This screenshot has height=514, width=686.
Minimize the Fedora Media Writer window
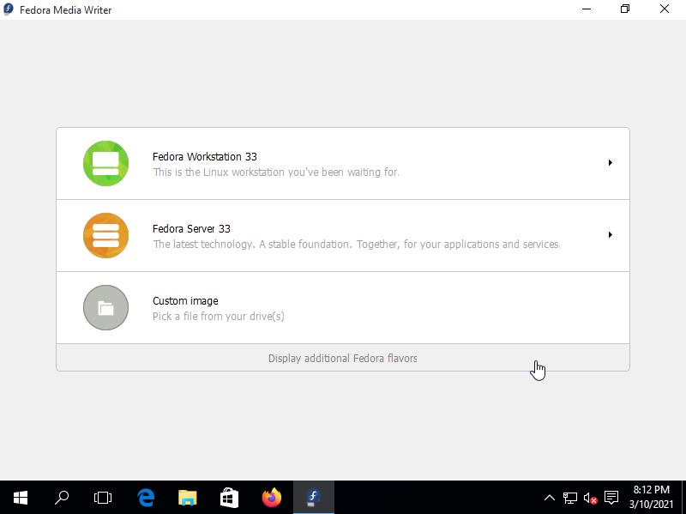(587, 9)
